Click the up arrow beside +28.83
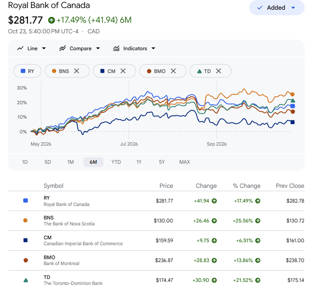The height and width of the screenshot is (287, 311). [x=214, y=260]
